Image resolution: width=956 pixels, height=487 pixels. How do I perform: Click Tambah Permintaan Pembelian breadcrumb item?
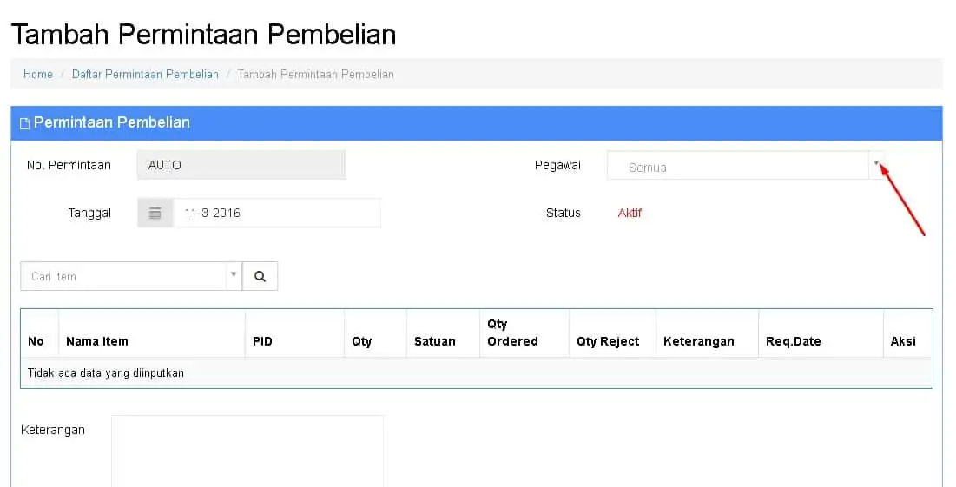pyautogui.click(x=316, y=75)
